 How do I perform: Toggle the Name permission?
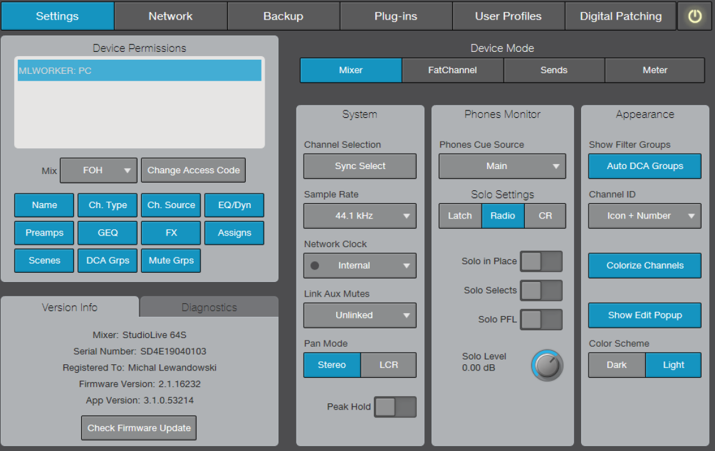[x=44, y=205]
